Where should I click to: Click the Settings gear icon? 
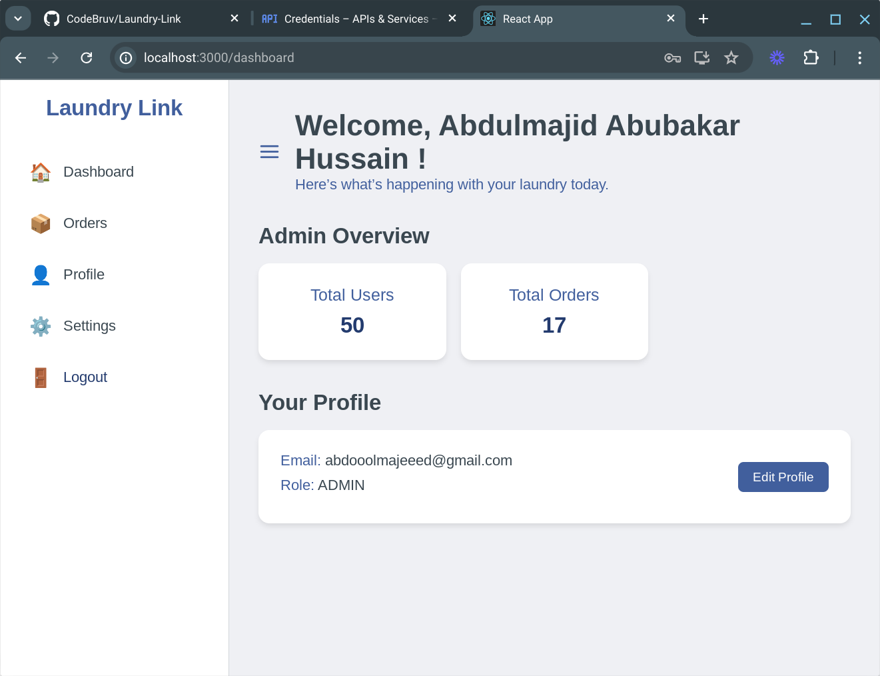click(41, 326)
